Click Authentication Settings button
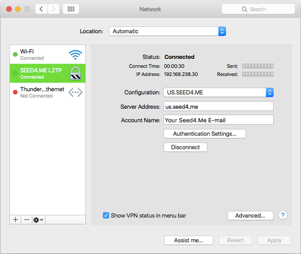The image size is (301, 254). [x=205, y=134]
